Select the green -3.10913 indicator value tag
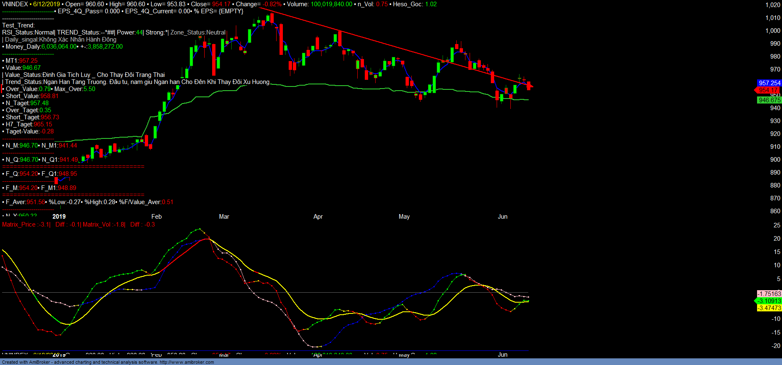Screen dimensions: 782x365 pos(769,301)
